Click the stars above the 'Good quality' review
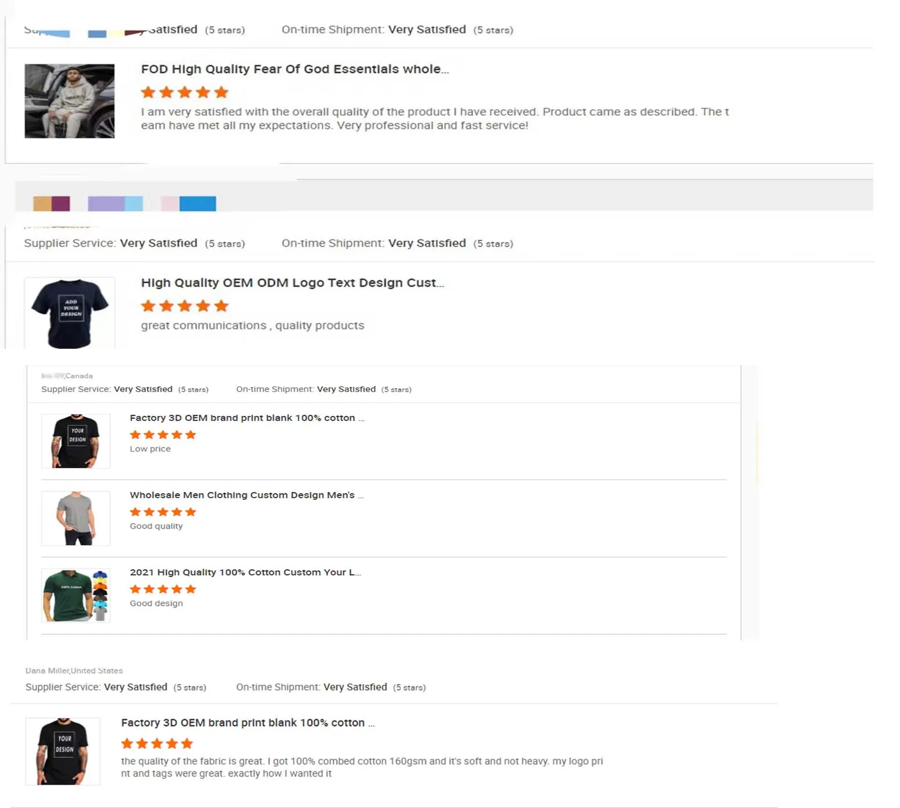The width and height of the screenshot is (900, 808). [163, 512]
